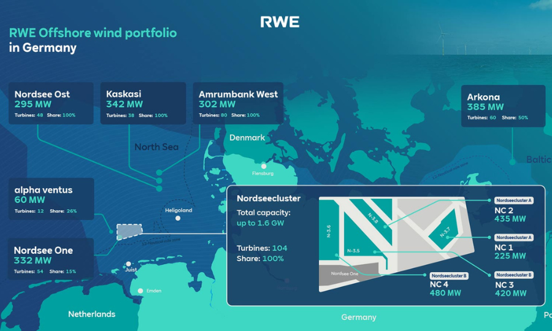Click the Nordseecluster B tag above NC 3
This screenshot has height=331, width=552.
click(x=514, y=275)
